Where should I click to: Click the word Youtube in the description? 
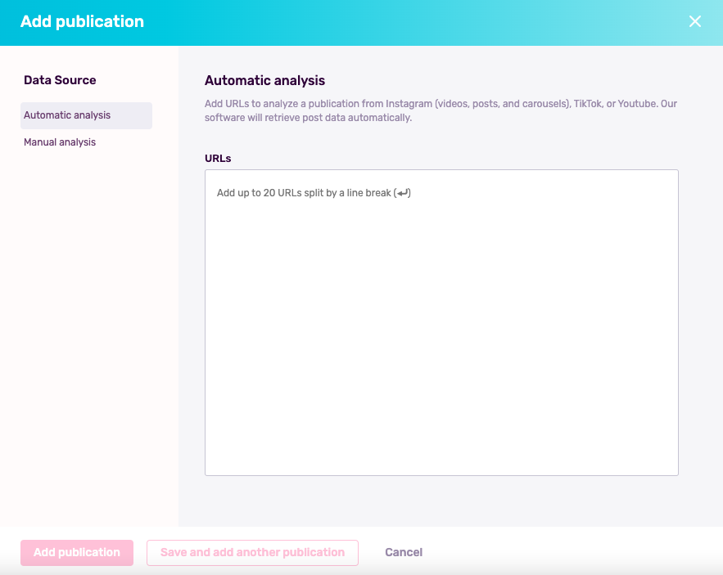pos(637,104)
